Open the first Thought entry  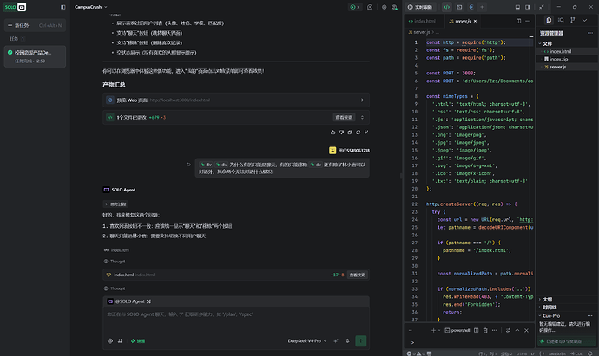115,262
